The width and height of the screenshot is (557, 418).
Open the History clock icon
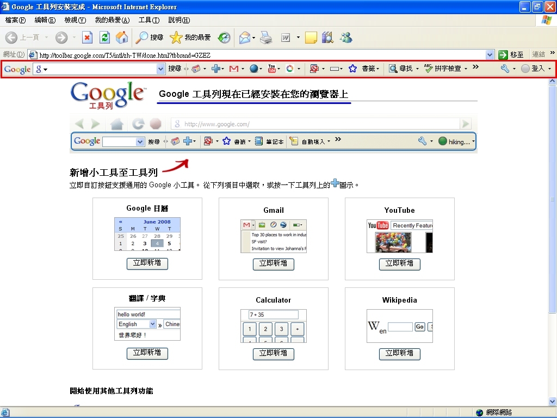pyautogui.click(x=224, y=38)
